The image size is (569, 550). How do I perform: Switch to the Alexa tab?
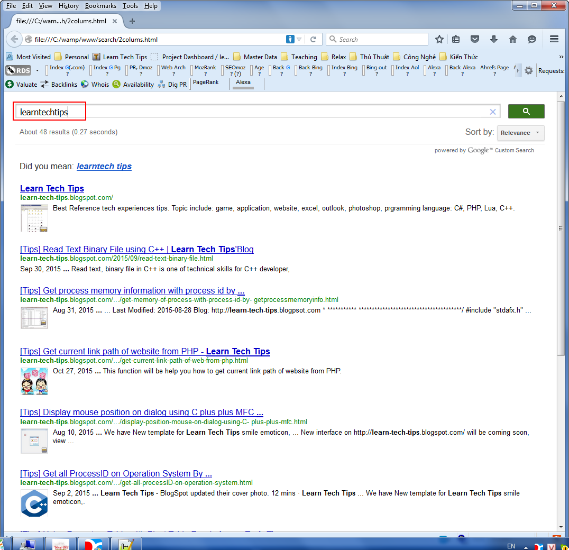243,83
